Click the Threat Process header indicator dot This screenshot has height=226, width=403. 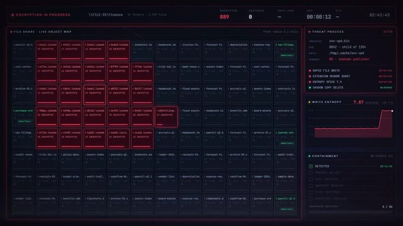click(x=309, y=32)
